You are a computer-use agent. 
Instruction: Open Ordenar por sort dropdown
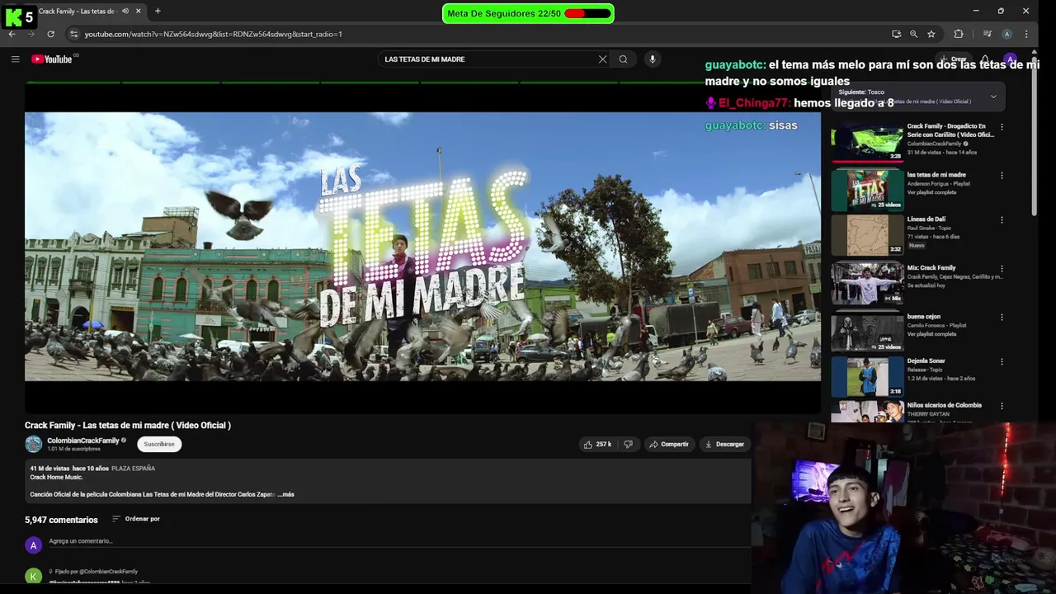[136, 519]
